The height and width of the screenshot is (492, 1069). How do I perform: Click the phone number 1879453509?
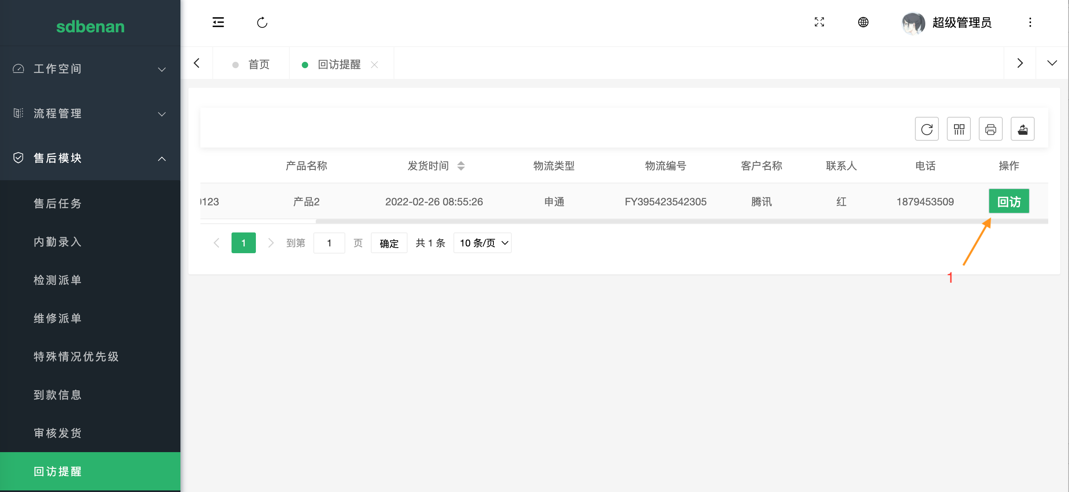[x=925, y=202]
